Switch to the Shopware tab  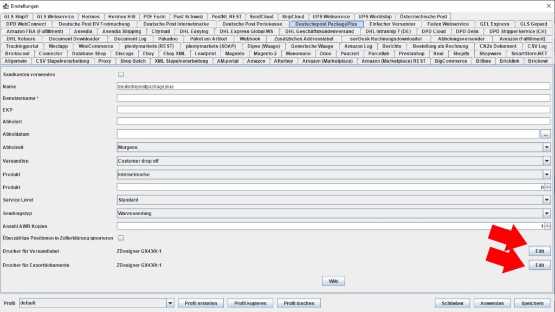(x=490, y=54)
